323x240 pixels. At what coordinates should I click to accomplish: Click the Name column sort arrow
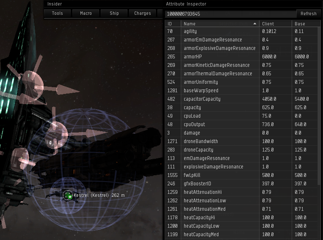click(x=255, y=24)
